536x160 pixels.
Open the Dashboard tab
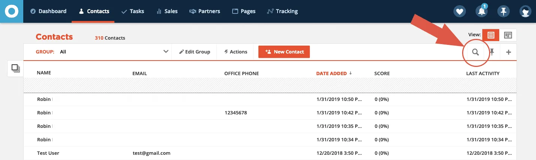point(48,11)
